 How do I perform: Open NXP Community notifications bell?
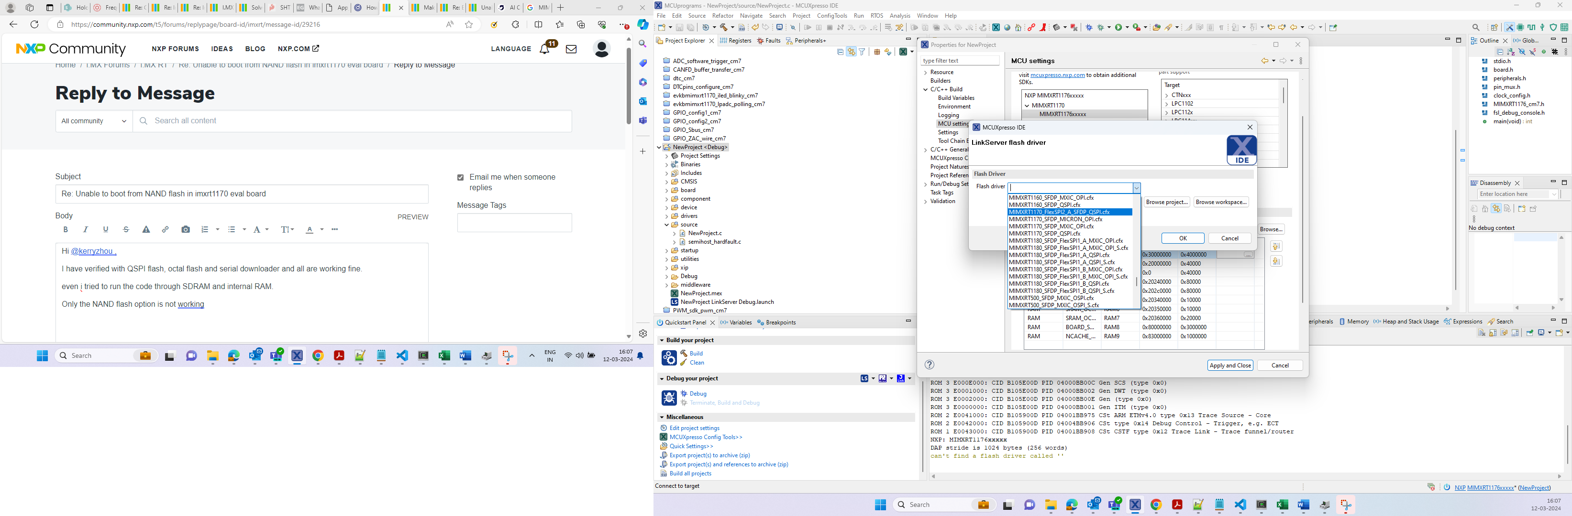pyautogui.click(x=545, y=49)
